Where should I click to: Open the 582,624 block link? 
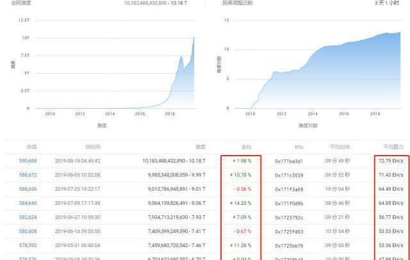[x=28, y=217]
